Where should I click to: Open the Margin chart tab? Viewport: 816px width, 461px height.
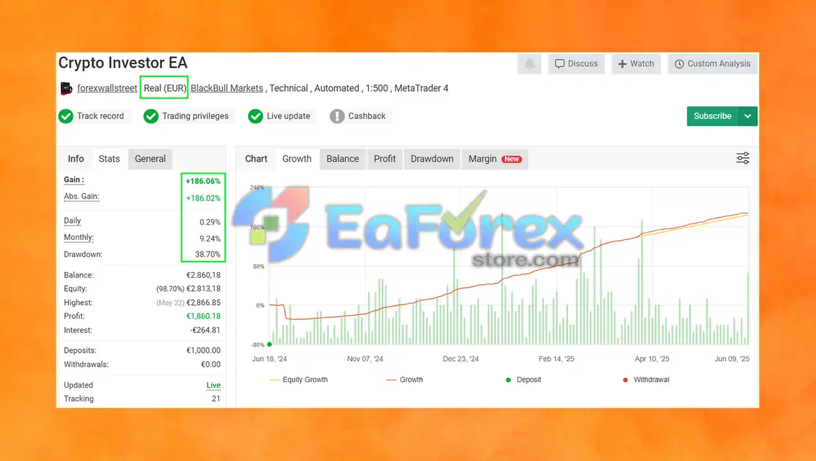point(495,159)
